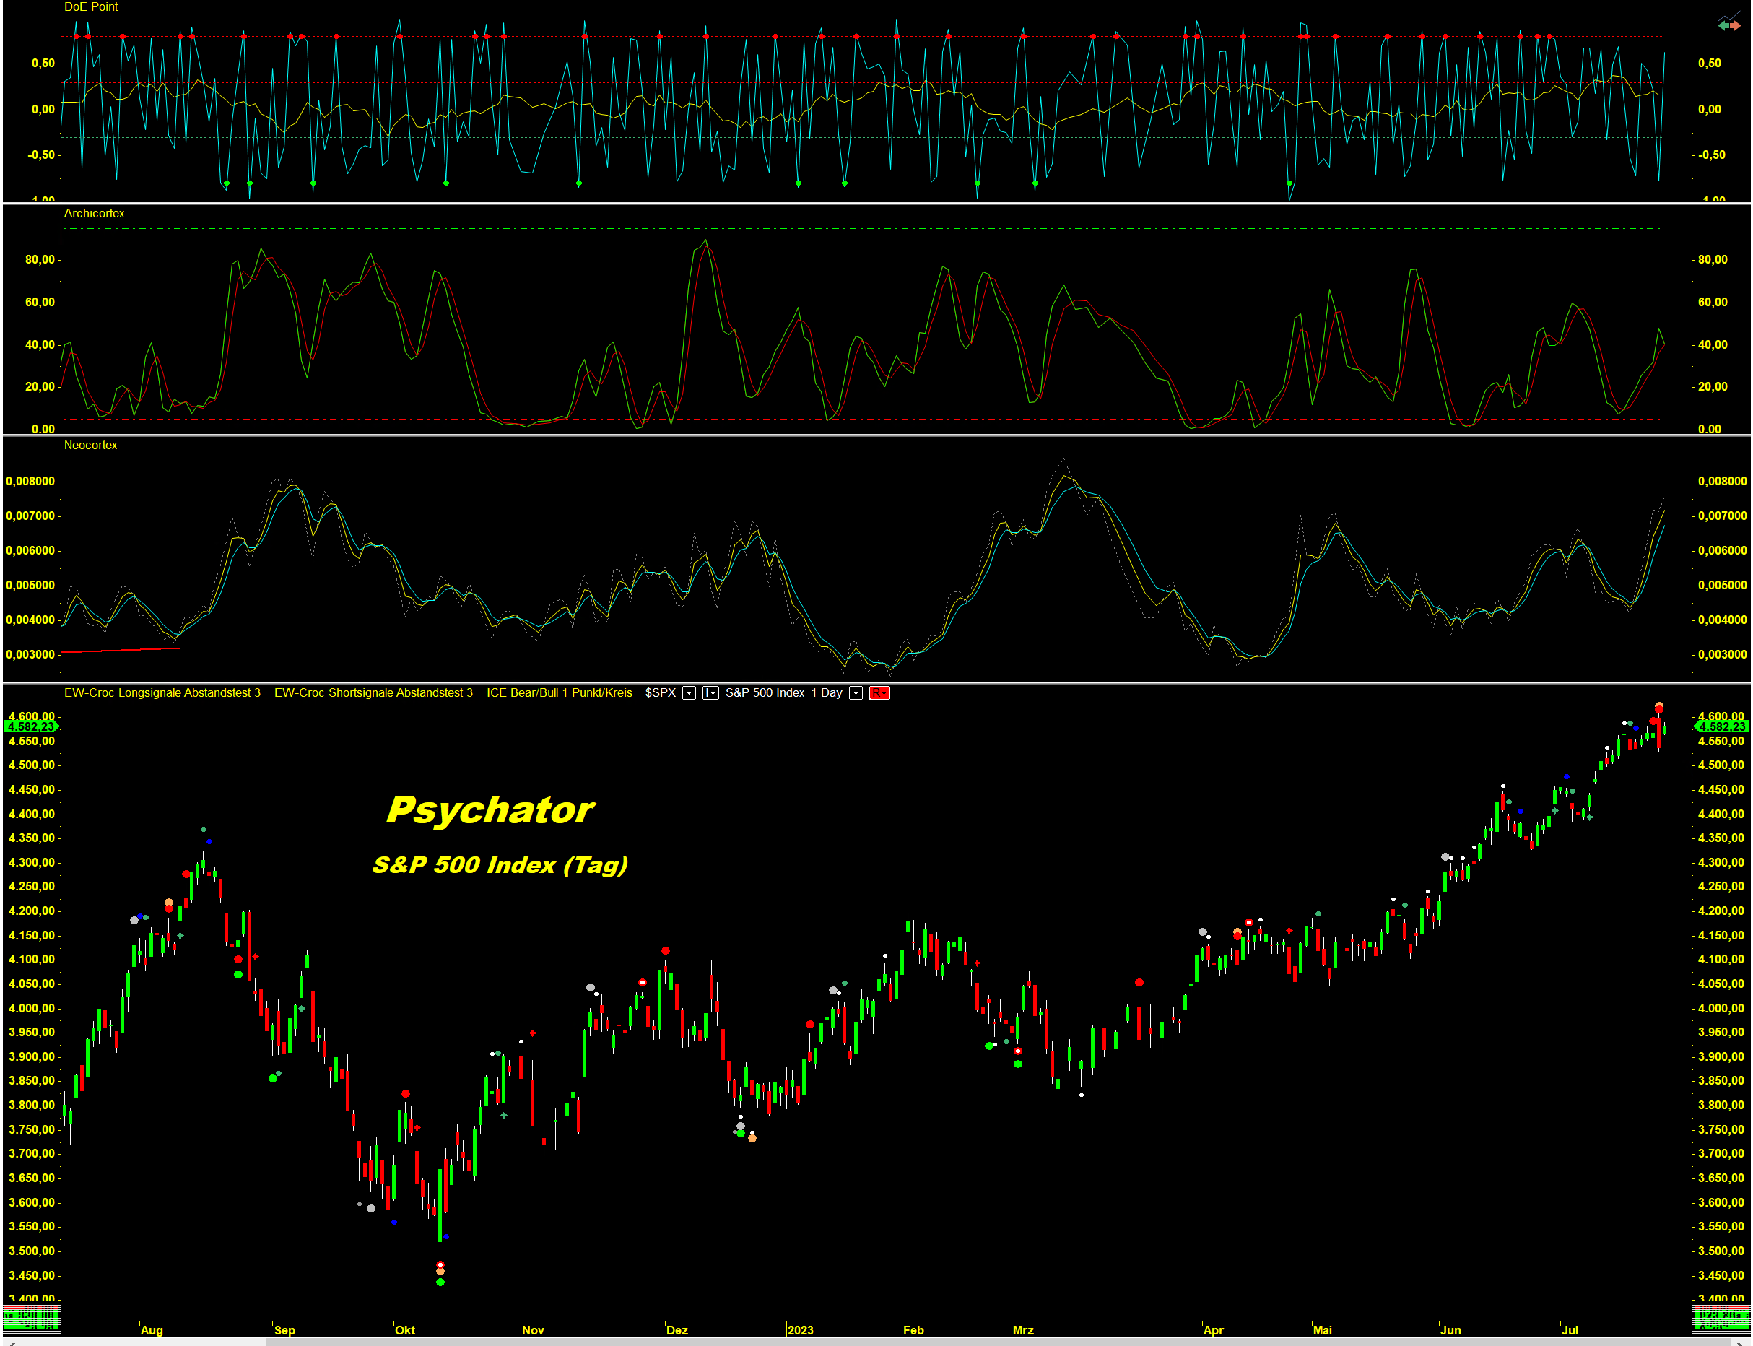The height and width of the screenshot is (1346, 1753).
Task: Click ICE Bear/Bull 1 Punkt/Kreis label
Action: (x=560, y=693)
